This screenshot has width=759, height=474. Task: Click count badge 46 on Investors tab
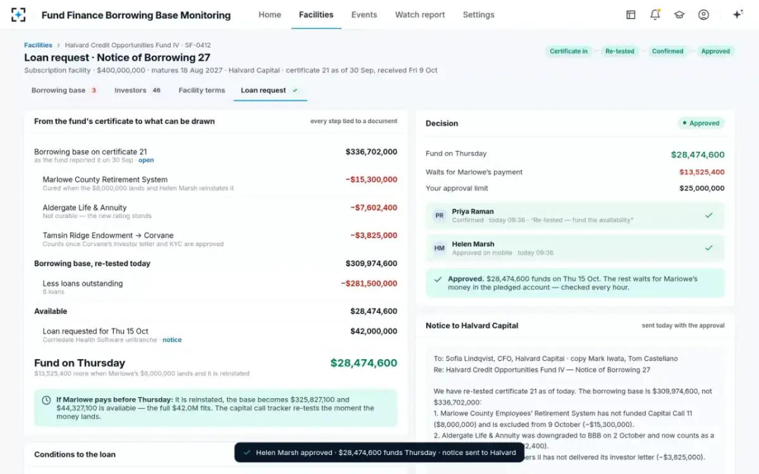(156, 90)
